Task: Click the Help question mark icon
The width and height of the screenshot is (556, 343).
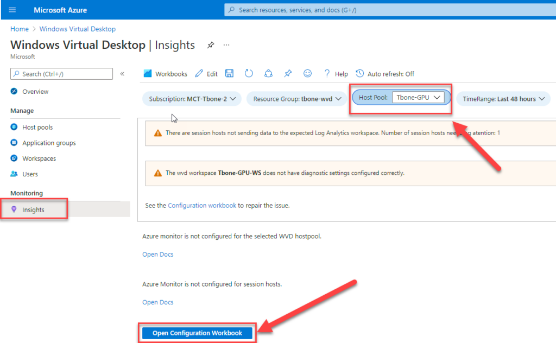Action: pyautogui.click(x=327, y=73)
